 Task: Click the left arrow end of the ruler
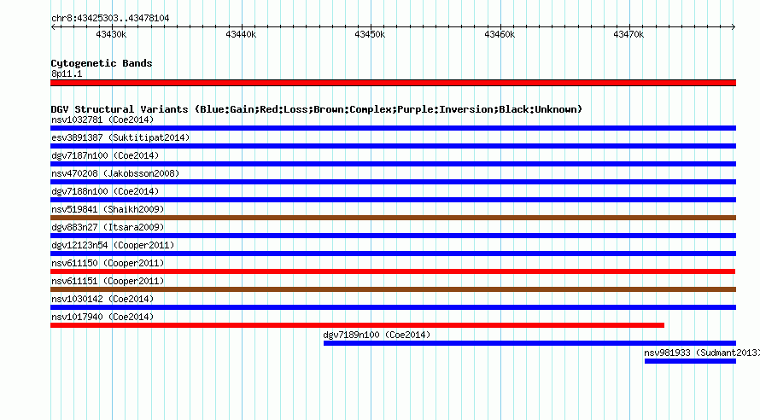(53, 26)
